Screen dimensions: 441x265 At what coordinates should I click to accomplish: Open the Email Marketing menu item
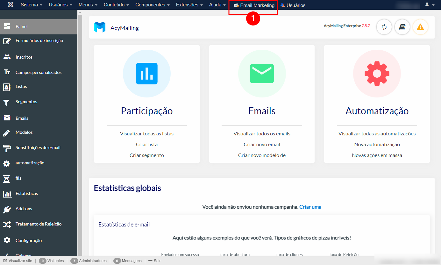coord(253,5)
